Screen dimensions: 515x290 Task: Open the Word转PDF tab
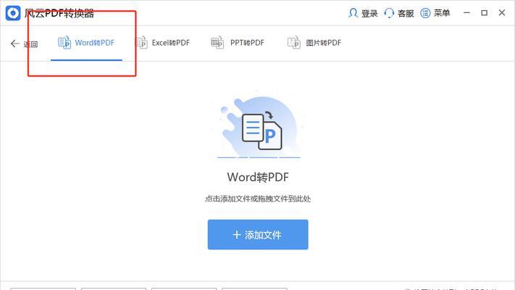click(86, 43)
